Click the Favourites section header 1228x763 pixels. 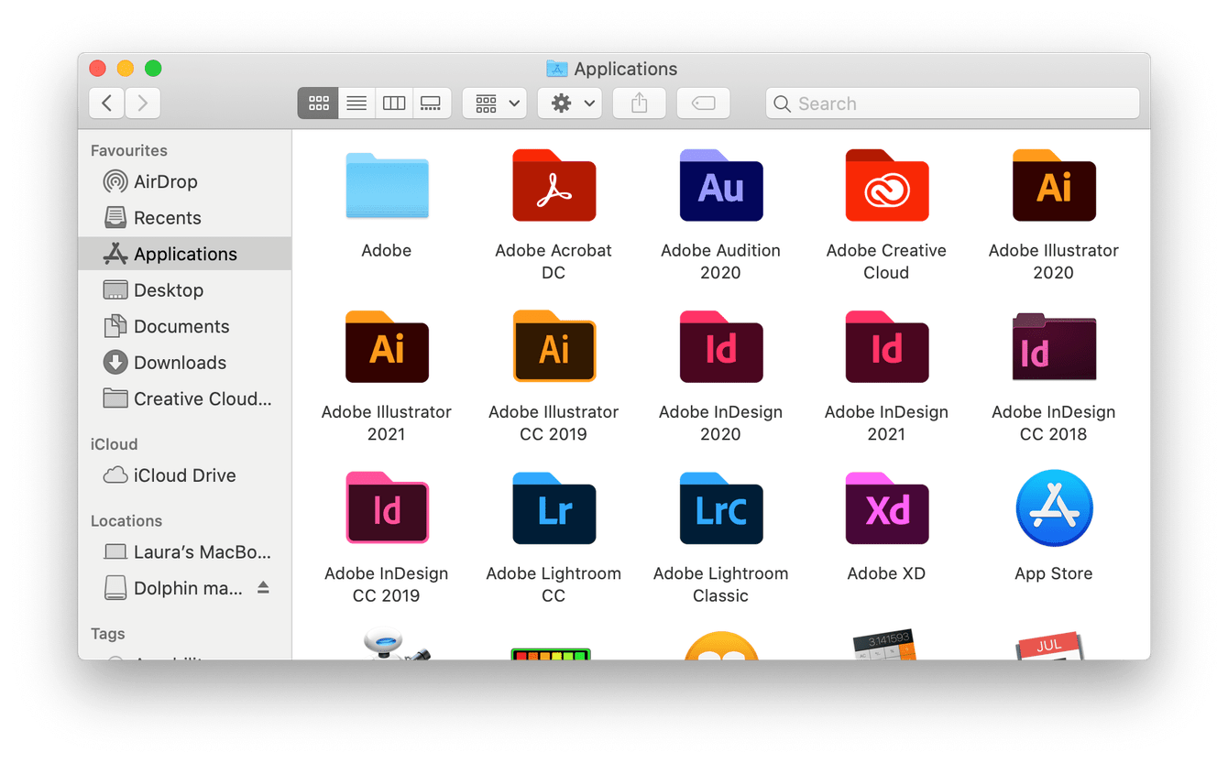[129, 150]
